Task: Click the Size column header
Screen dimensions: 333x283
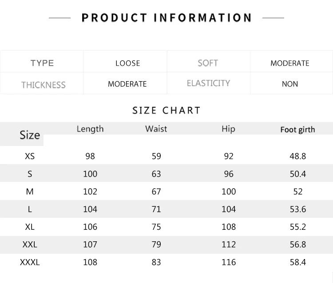Action: (x=30, y=135)
